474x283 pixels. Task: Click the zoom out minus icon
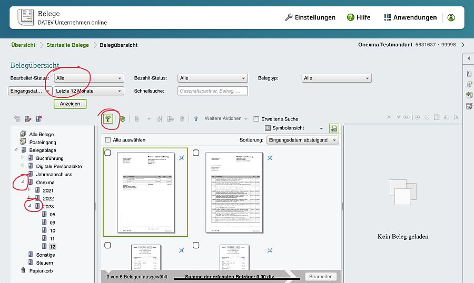(427, 117)
